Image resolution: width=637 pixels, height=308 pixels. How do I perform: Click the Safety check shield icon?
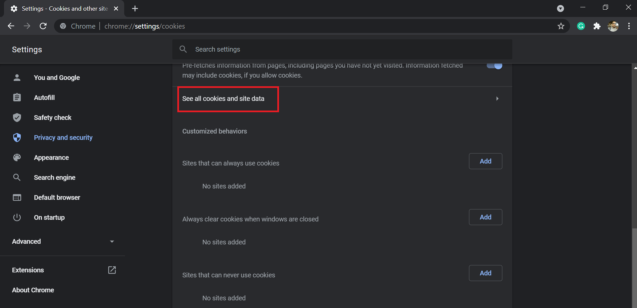click(17, 117)
